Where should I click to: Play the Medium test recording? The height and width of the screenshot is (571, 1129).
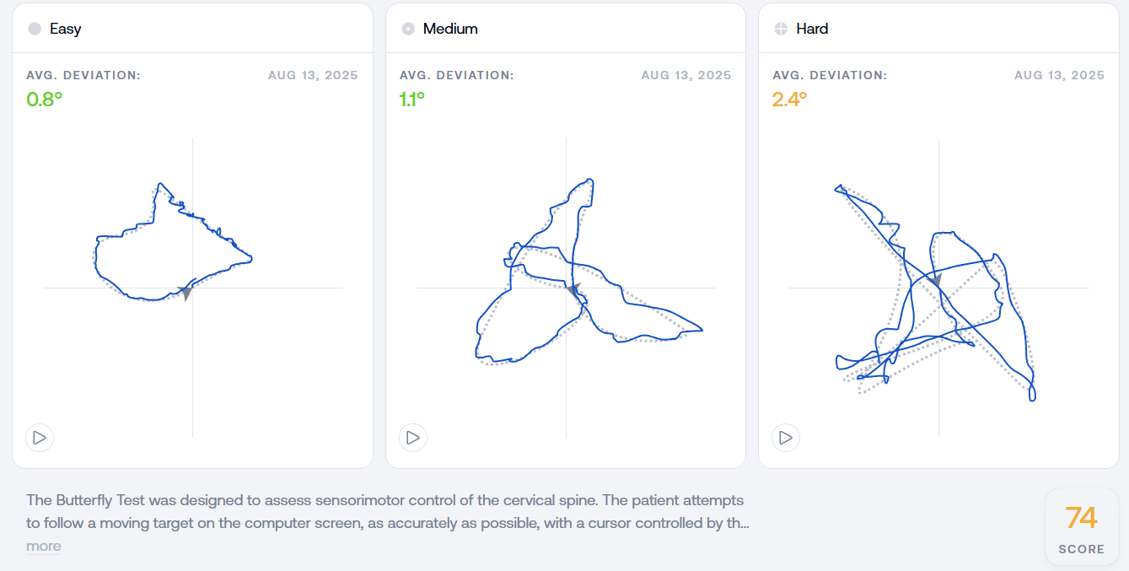tap(413, 438)
